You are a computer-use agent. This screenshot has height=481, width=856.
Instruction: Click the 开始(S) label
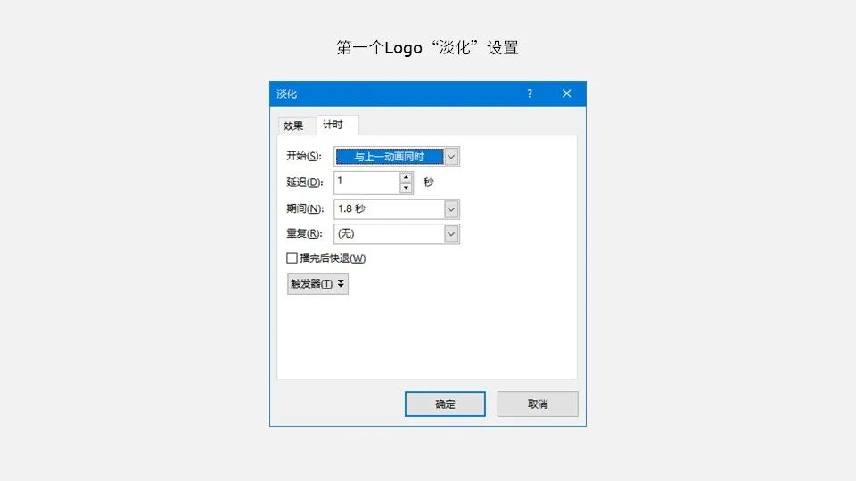304,156
